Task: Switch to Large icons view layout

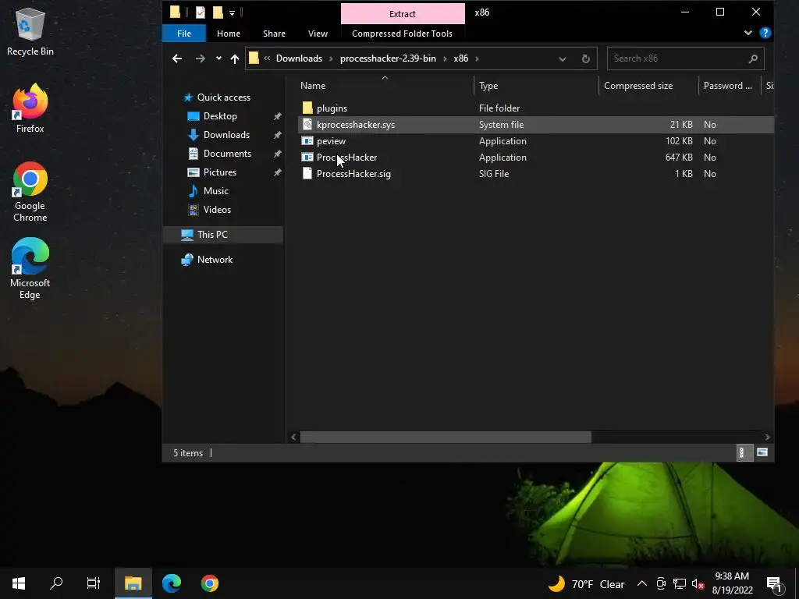Action: pos(762,452)
